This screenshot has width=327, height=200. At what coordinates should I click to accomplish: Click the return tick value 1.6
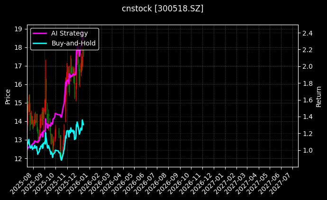point(308,100)
